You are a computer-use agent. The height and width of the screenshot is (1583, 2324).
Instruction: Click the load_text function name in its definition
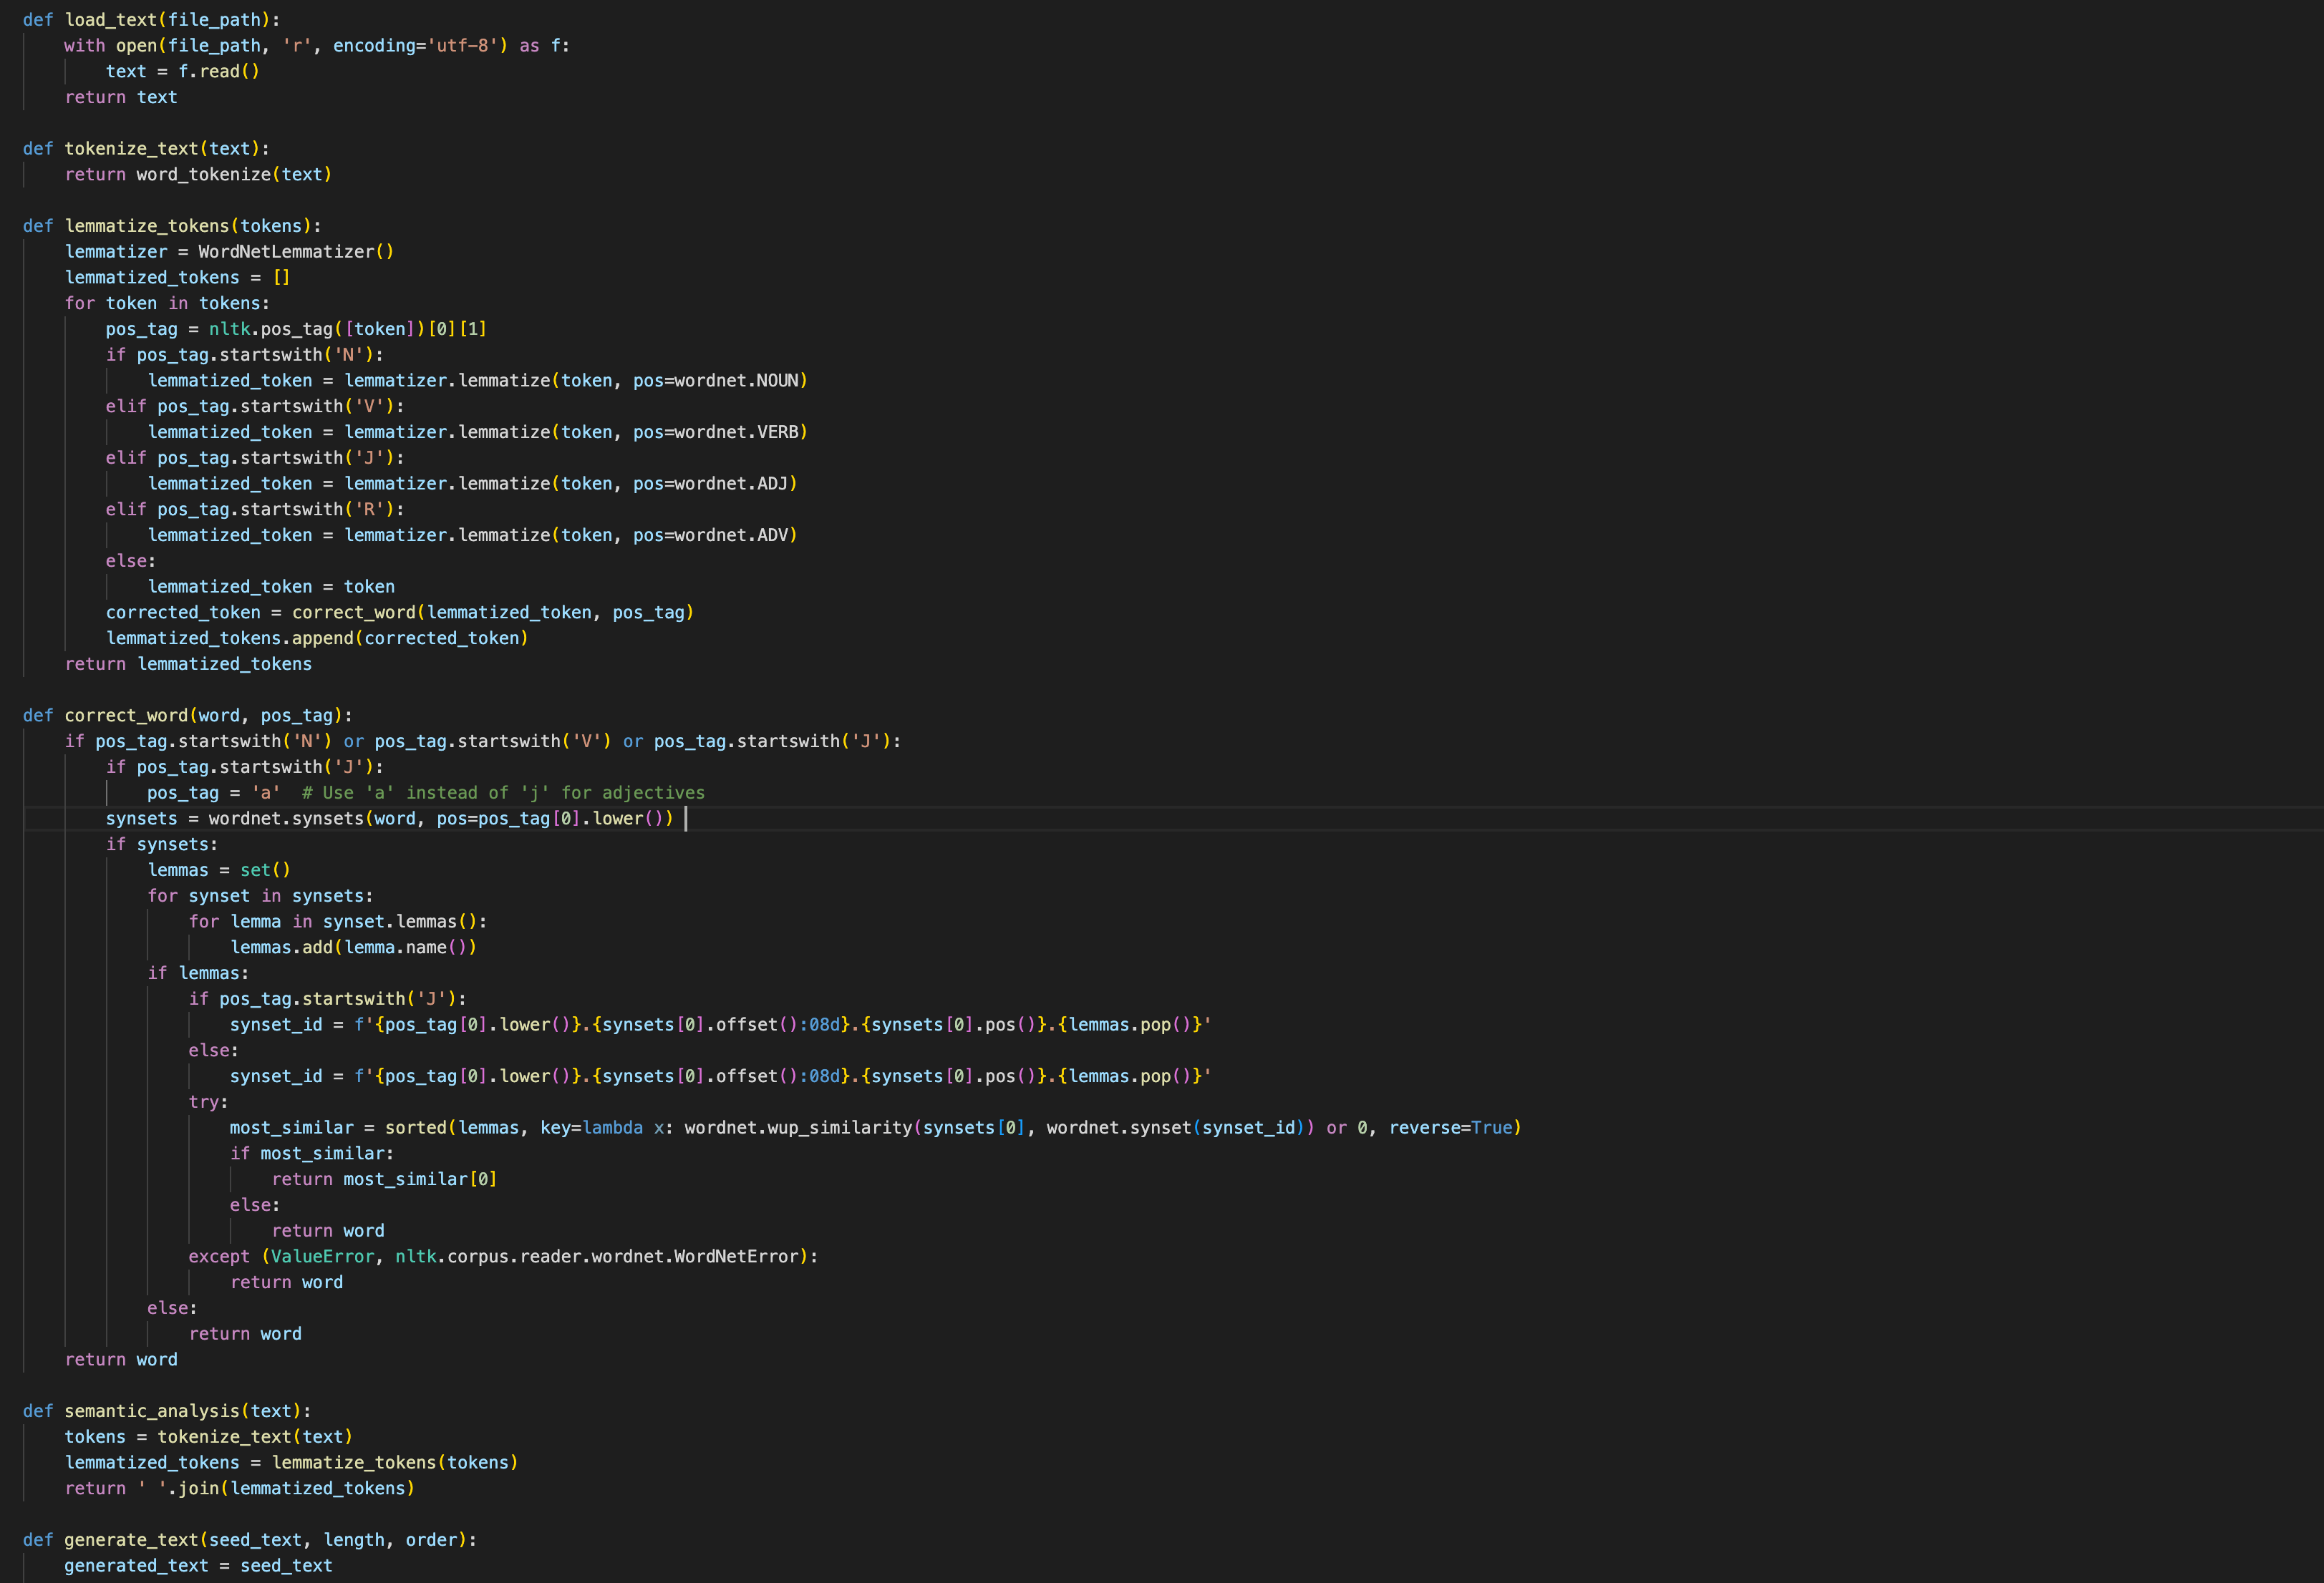(111, 20)
